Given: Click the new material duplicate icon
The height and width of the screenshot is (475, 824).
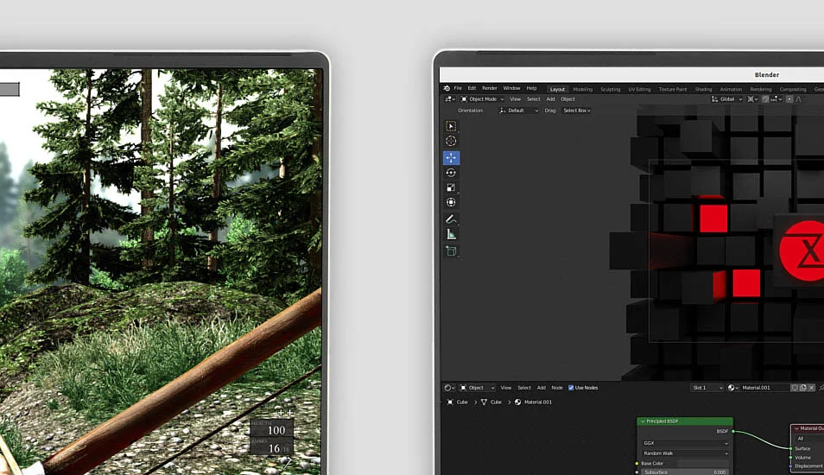Looking at the screenshot, I should point(803,388).
